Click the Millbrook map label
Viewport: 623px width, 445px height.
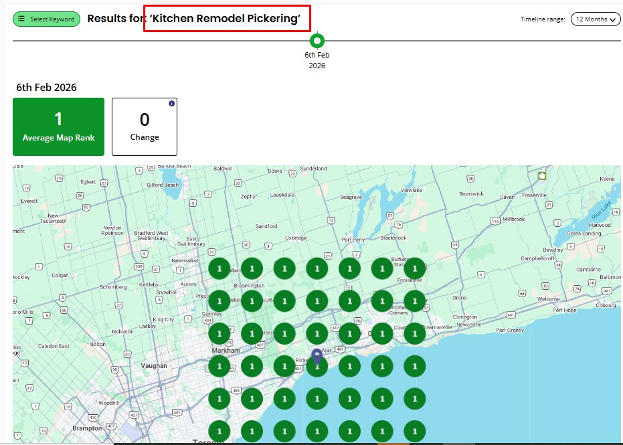[x=514, y=219]
